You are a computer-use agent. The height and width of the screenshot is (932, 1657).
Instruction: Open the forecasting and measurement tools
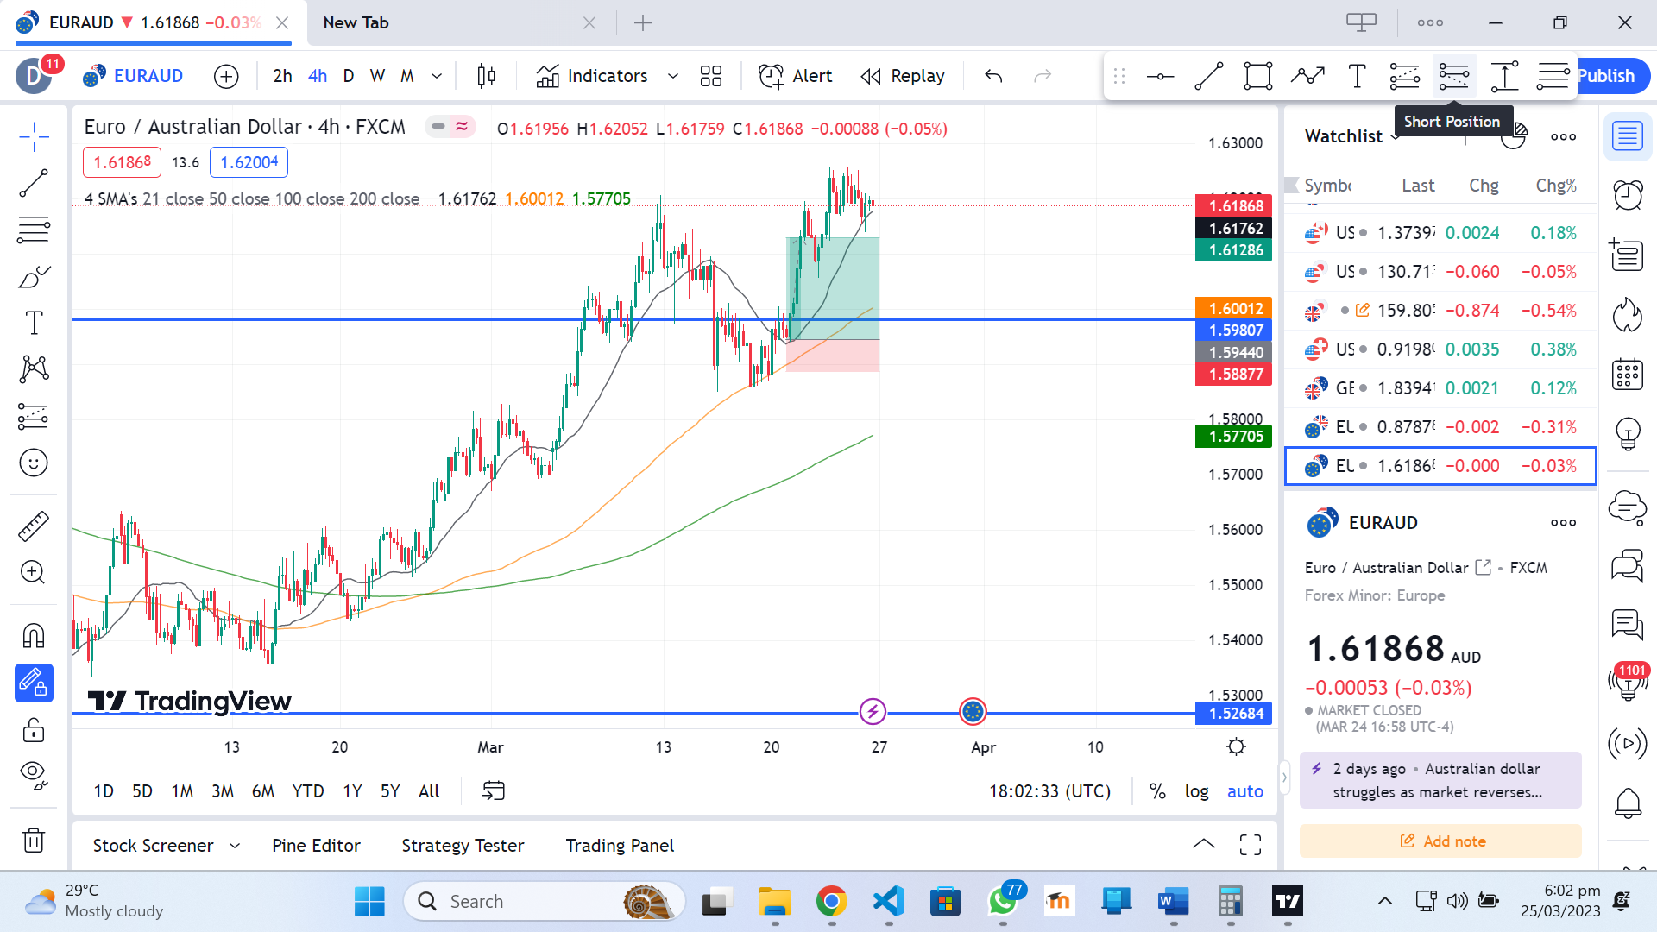(34, 416)
